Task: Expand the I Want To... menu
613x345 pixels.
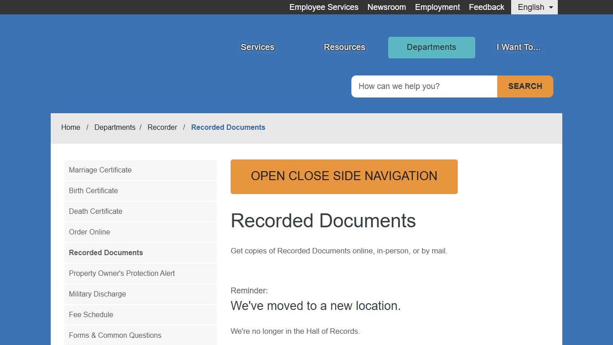Action: tap(518, 47)
